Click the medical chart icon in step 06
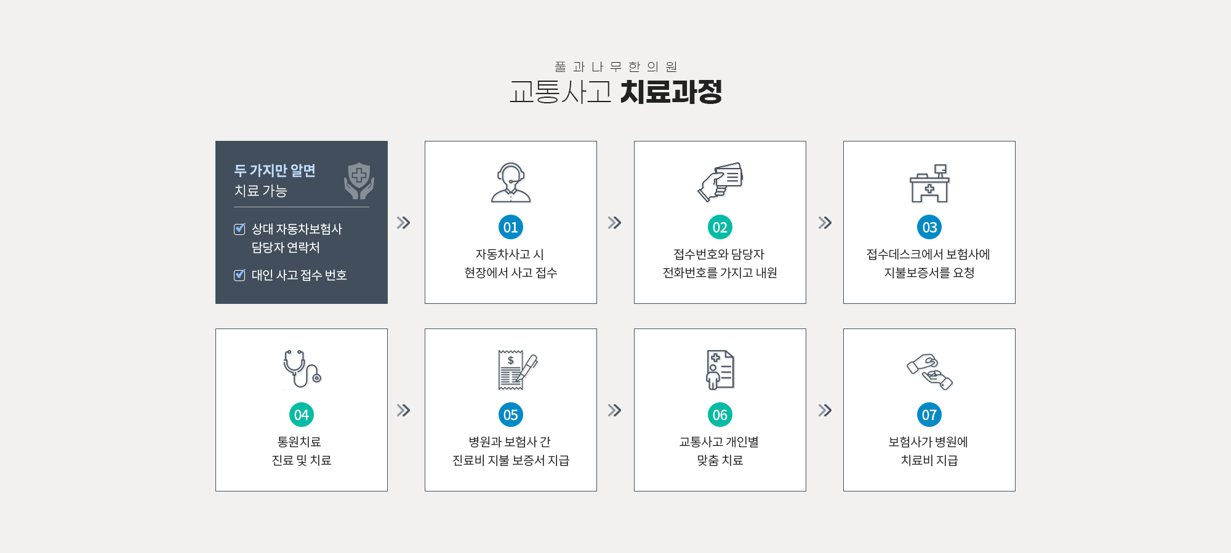Viewport: 1231px width, 553px height. coord(720,370)
